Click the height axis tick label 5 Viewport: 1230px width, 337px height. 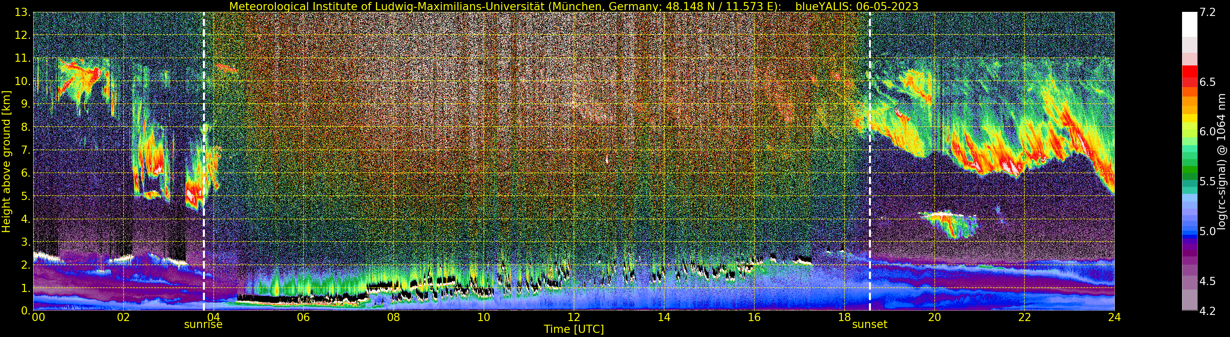coord(26,196)
